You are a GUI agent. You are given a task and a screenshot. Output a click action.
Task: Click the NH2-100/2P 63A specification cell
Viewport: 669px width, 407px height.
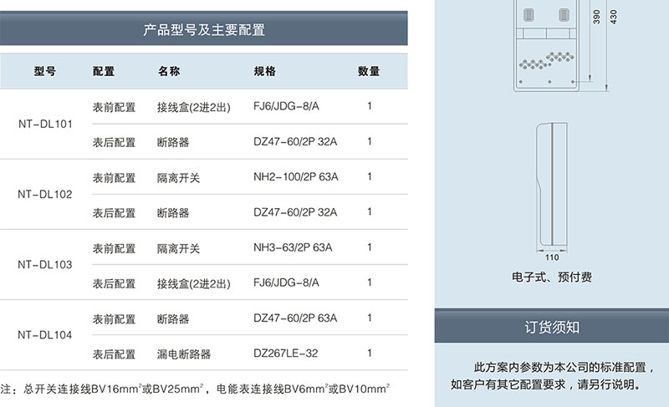(x=295, y=178)
